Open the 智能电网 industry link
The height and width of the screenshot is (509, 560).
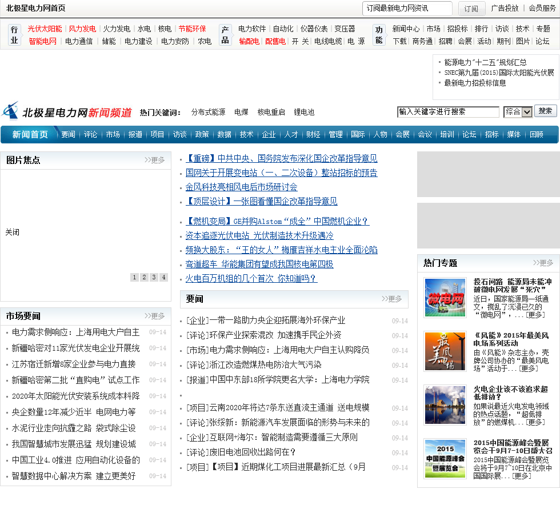pos(42,41)
